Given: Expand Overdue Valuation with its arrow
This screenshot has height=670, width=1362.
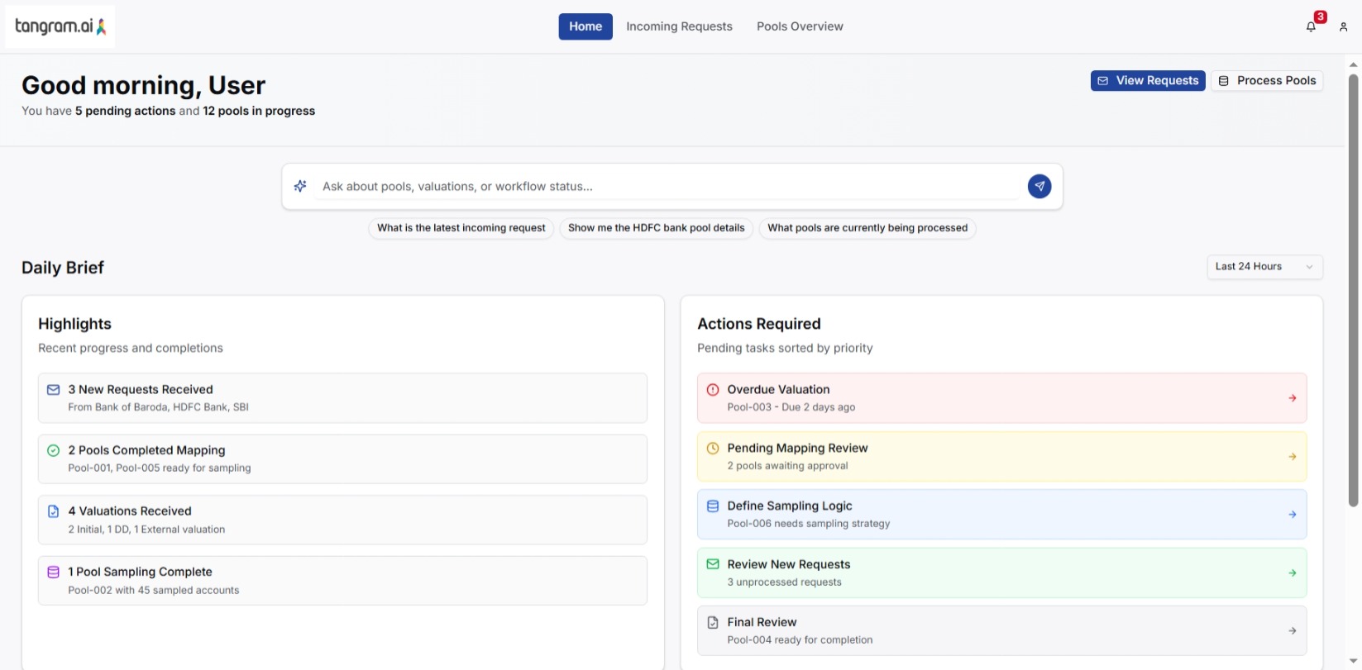Looking at the screenshot, I should [1292, 398].
